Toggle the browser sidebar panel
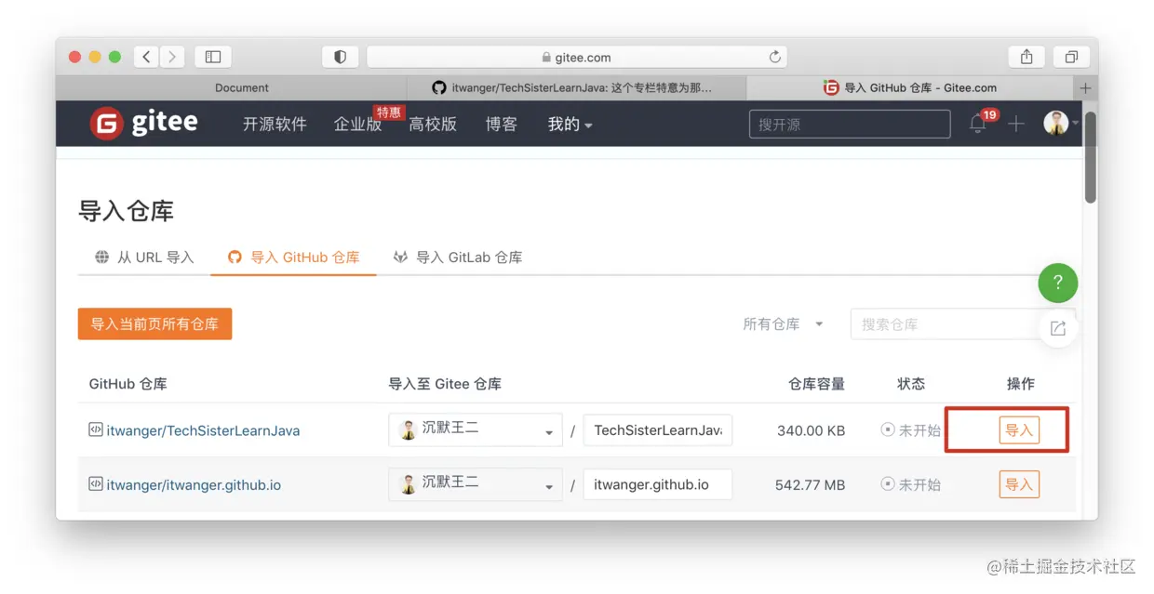 213,56
